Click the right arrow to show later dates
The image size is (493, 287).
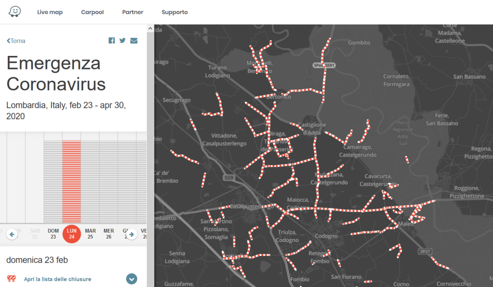131,234
